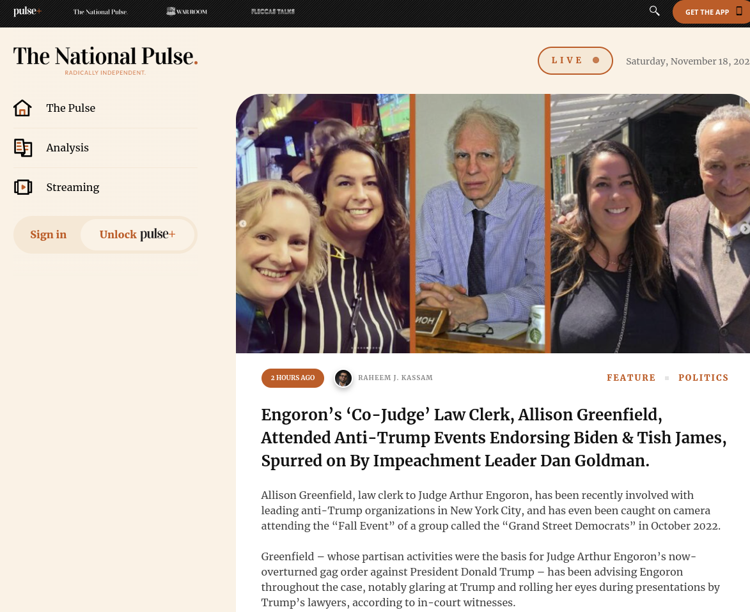This screenshot has width=750, height=612.
Task: Click the pulse+ logo in top bar
Action: [x=27, y=11]
